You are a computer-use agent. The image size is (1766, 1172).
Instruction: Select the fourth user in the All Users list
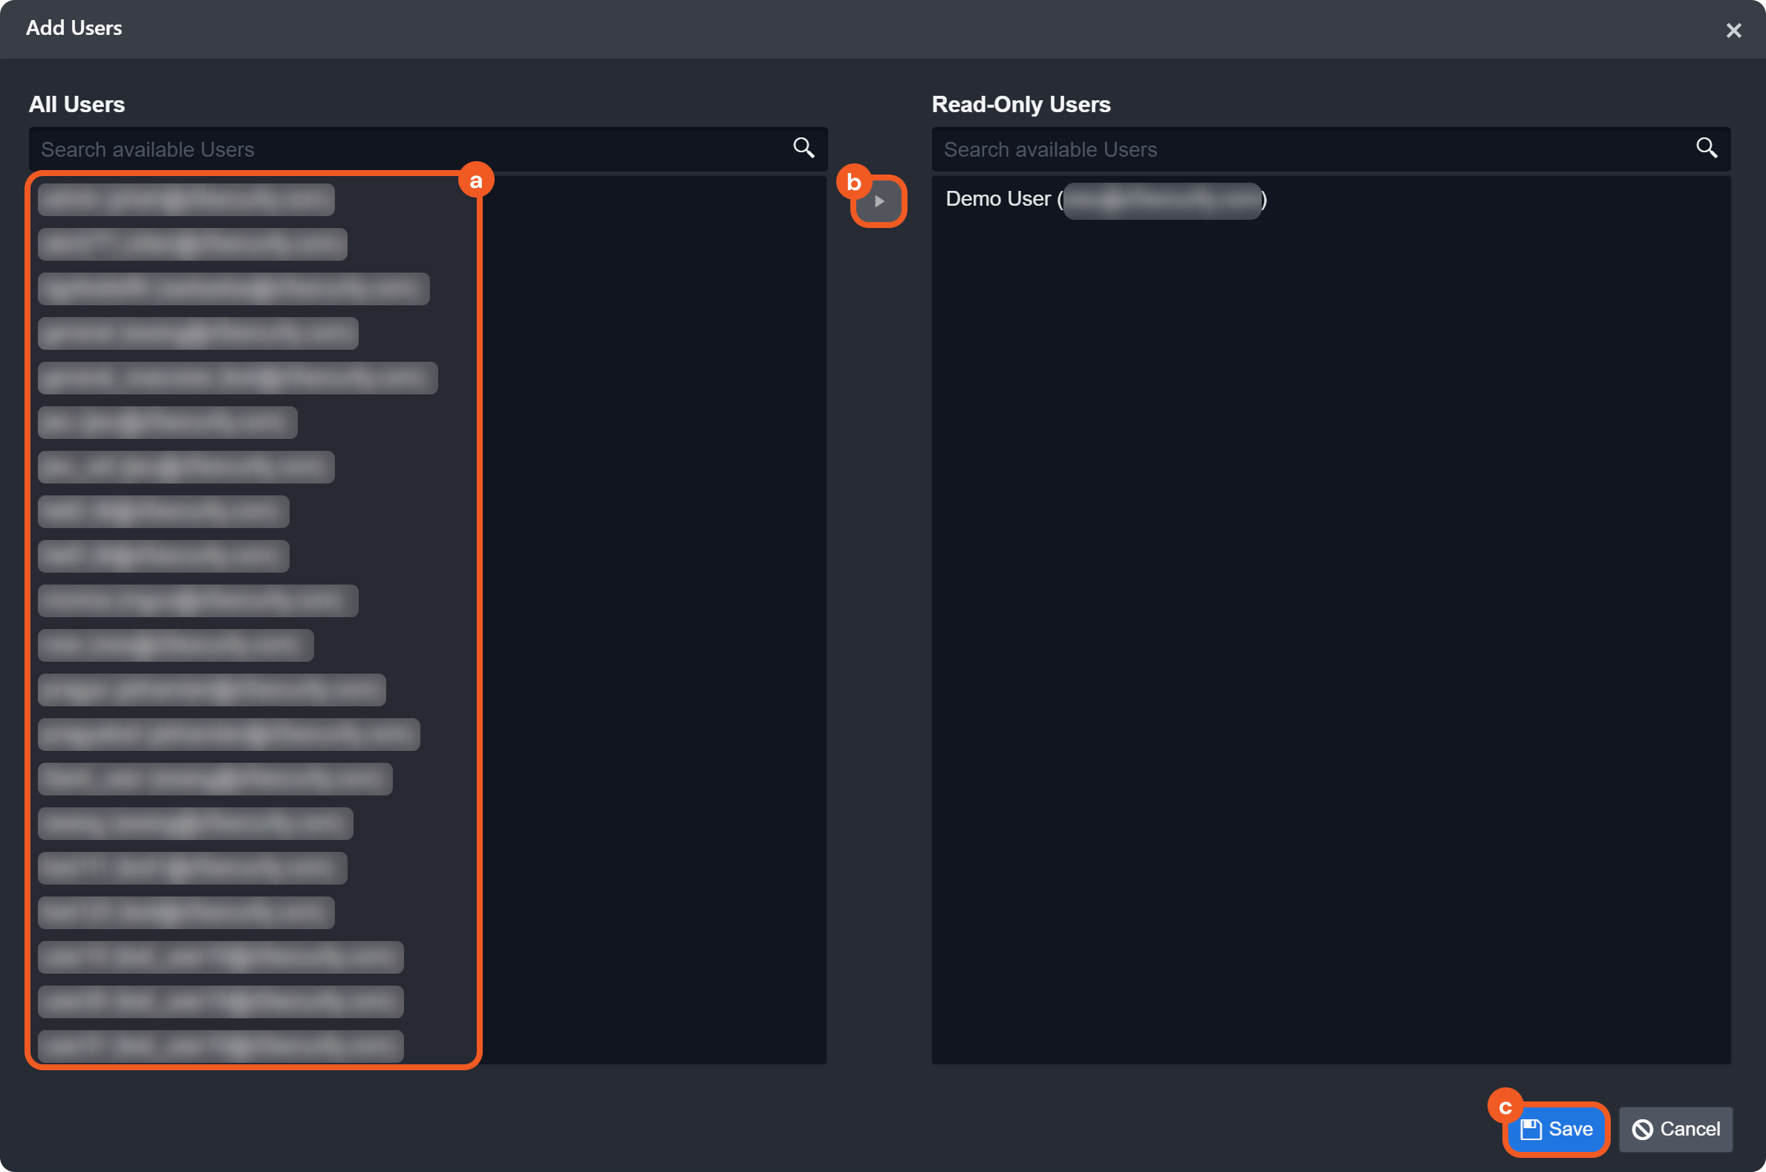pyautogui.click(x=198, y=333)
